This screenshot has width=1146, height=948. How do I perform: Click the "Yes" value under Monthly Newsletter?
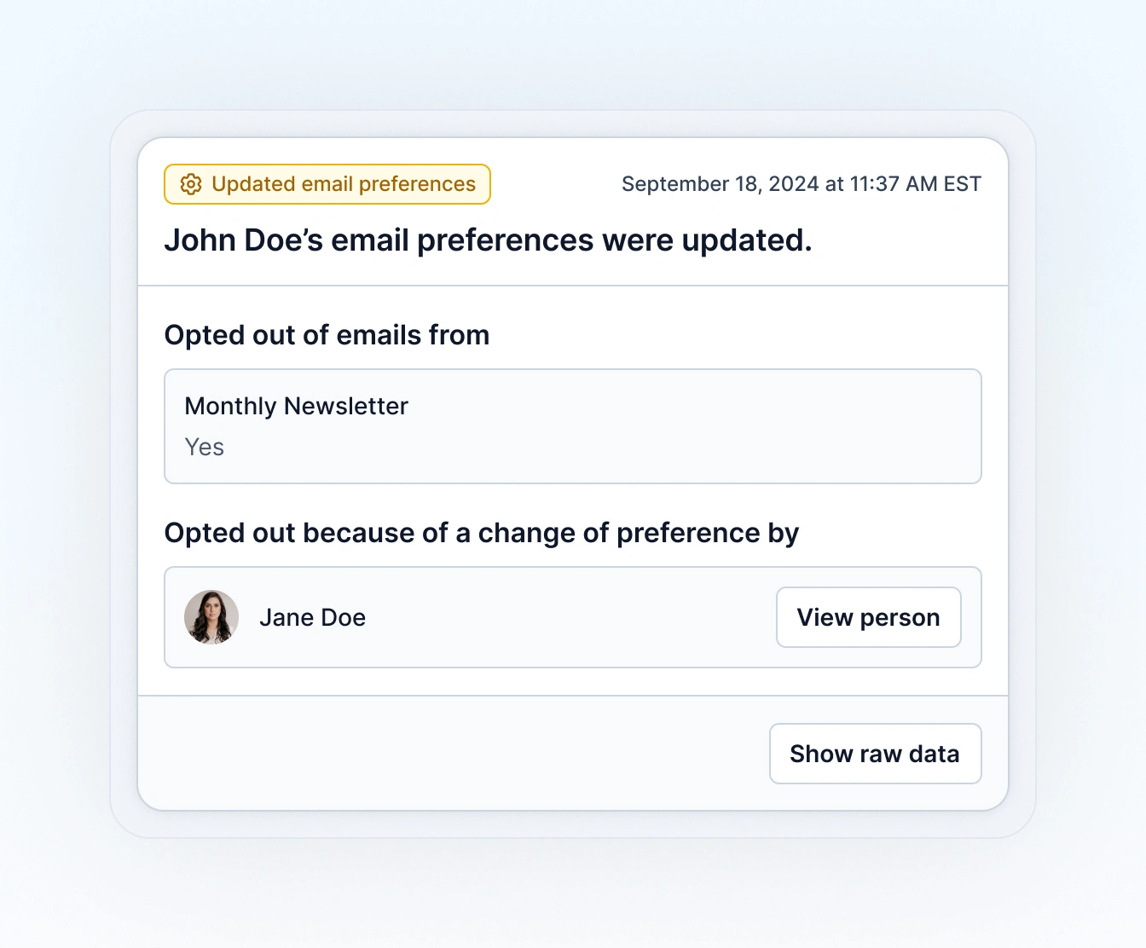[205, 447]
